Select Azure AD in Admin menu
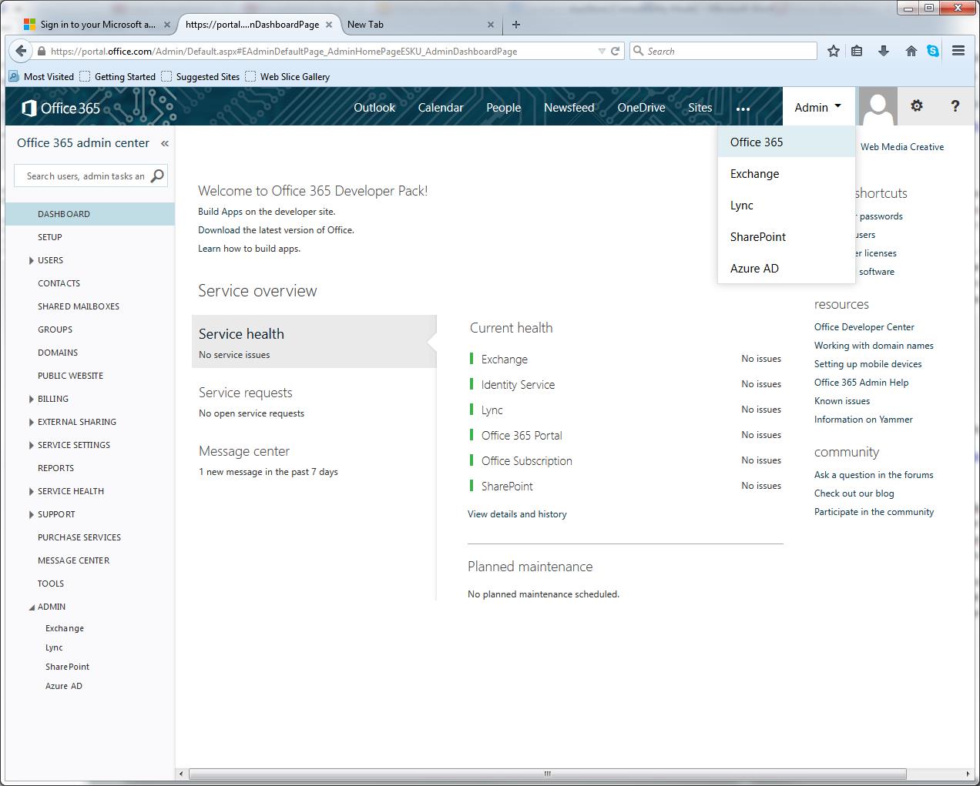The width and height of the screenshot is (980, 786). pyautogui.click(x=787, y=268)
